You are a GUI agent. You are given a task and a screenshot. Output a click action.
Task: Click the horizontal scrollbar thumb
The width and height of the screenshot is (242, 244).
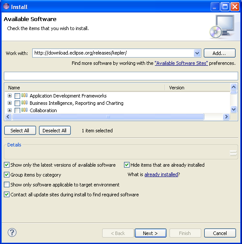(x=108, y=116)
